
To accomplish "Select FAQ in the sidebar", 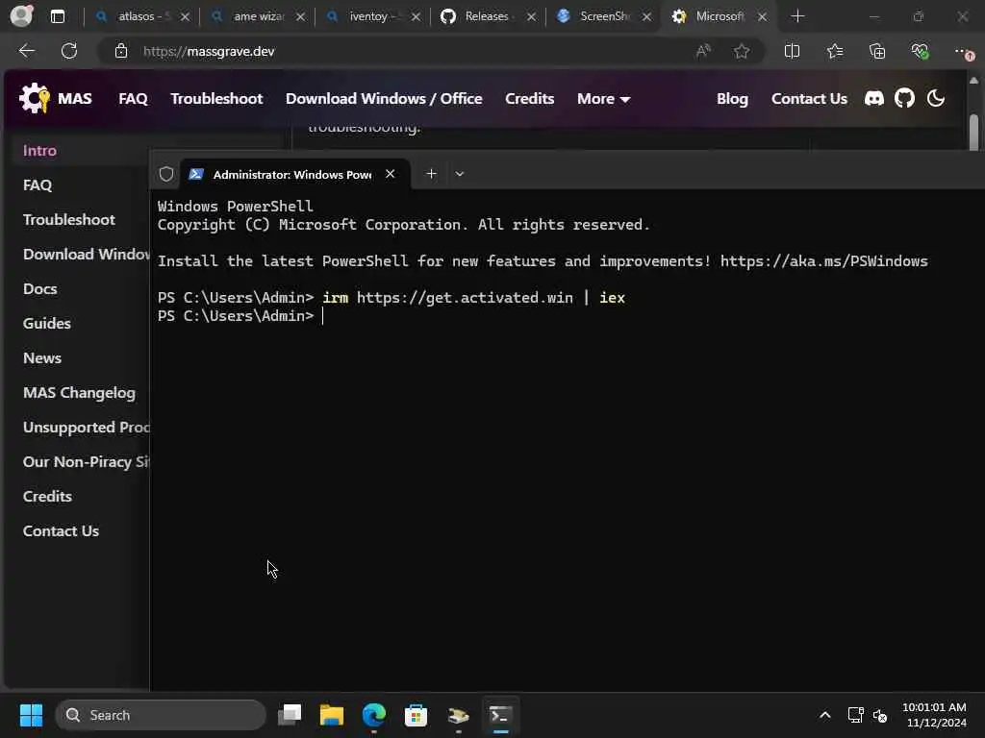I will pos(38,185).
